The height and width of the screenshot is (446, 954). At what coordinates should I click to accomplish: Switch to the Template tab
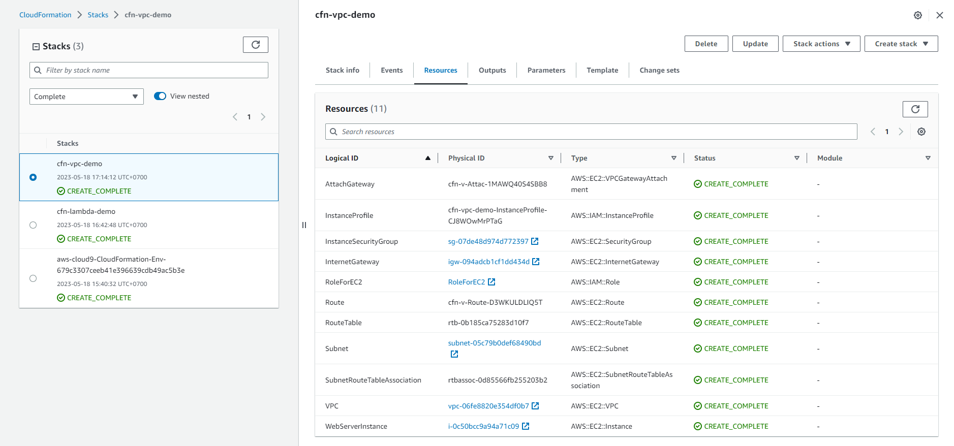pos(602,70)
